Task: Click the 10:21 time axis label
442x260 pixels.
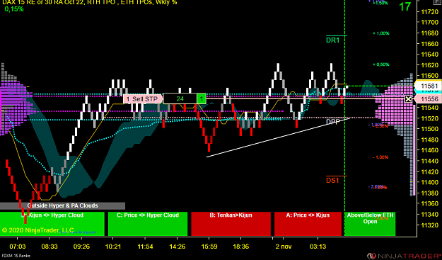Action: coord(113,247)
